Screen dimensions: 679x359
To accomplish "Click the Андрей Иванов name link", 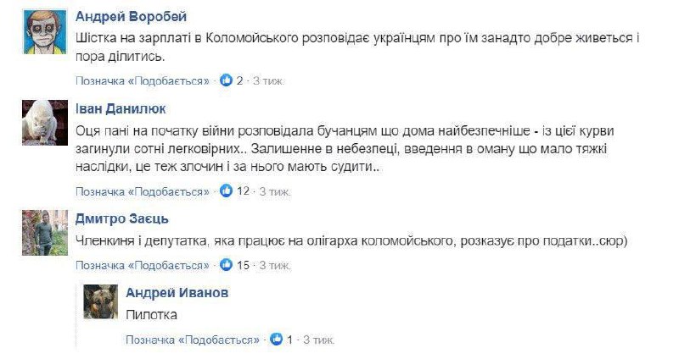I will point(177,292).
